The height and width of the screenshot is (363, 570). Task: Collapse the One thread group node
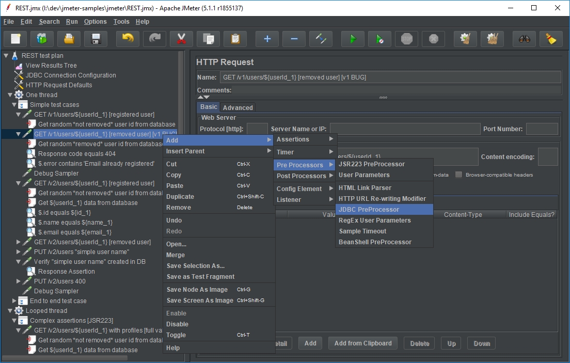[x=10, y=95]
